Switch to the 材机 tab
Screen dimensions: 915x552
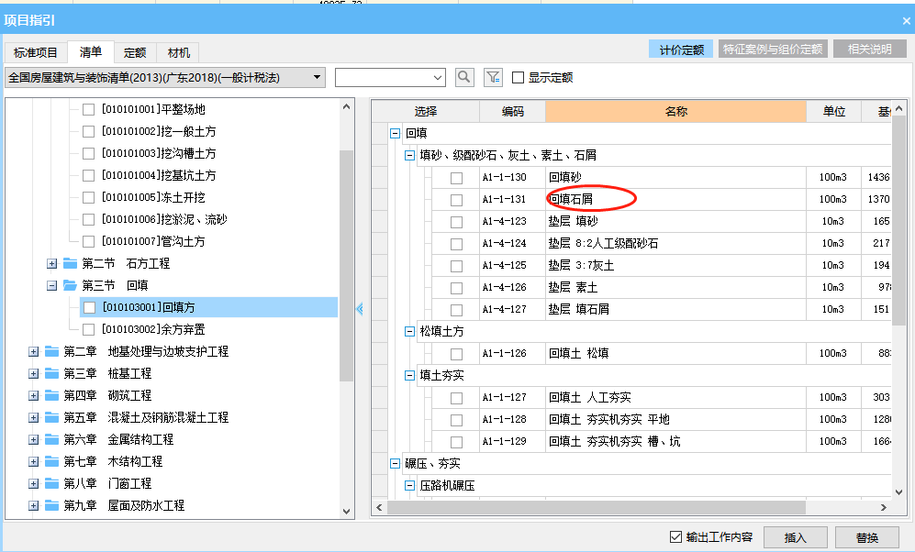[179, 52]
